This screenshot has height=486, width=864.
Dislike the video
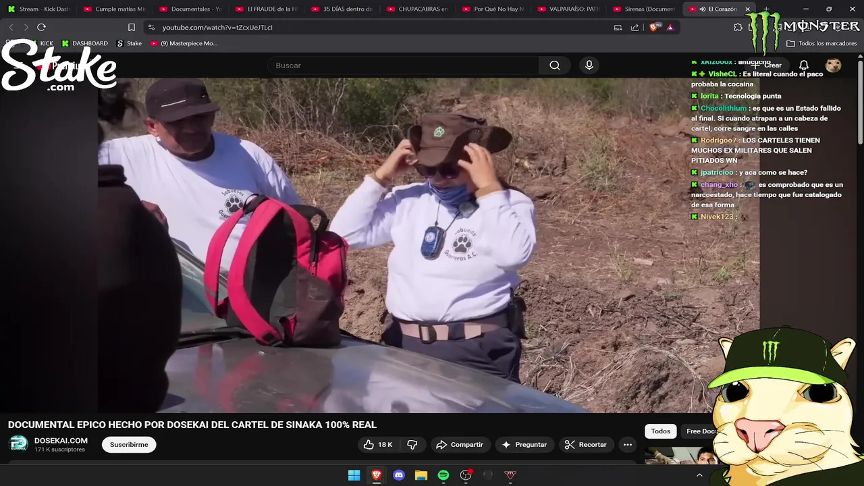point(412,445)
